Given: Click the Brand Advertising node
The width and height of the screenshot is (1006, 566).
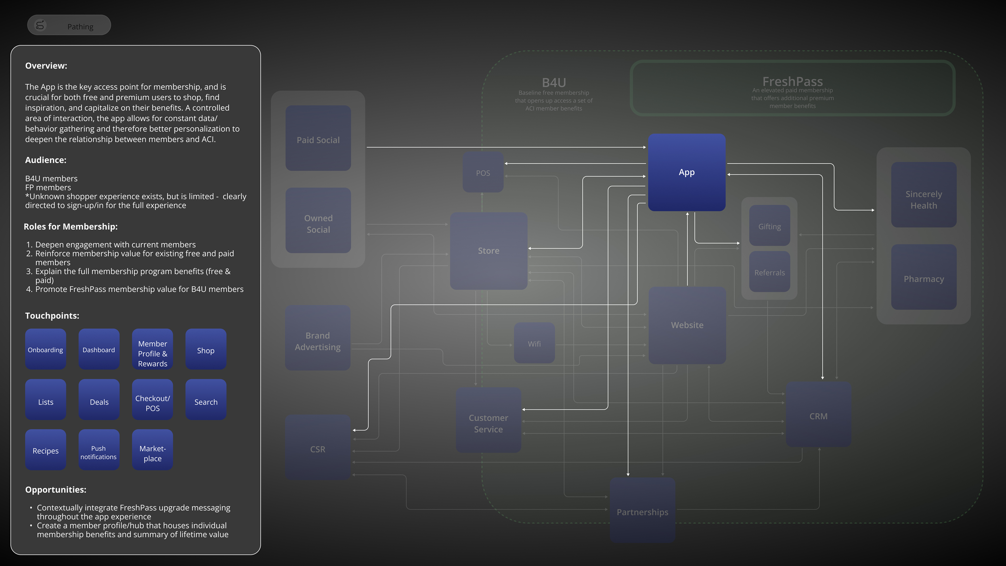Looking at the screenshot, I should click(317, 338).
